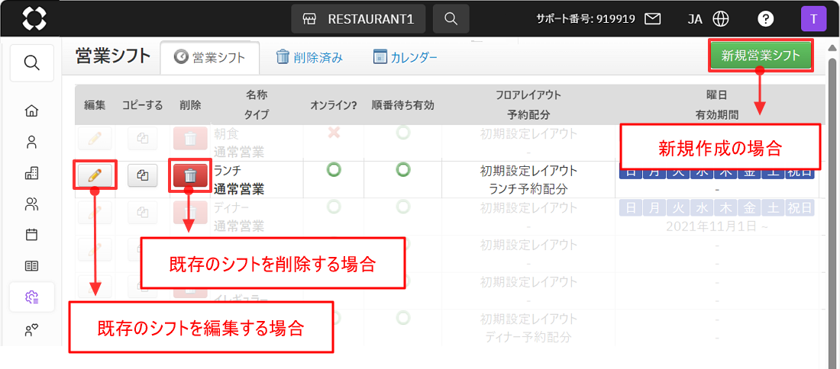Open the purple T user avatar menu

[x=813, y=19]
